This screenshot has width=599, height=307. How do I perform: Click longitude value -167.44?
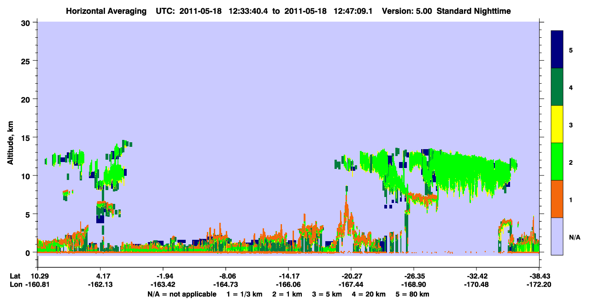(351, 284)
